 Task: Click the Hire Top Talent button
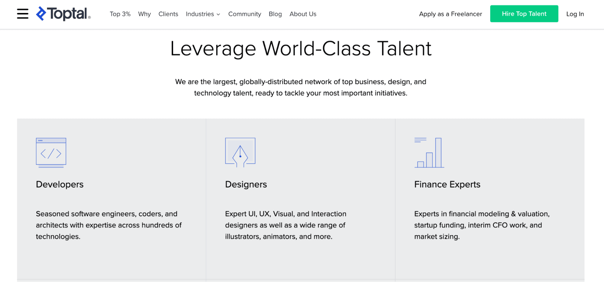coord(524,14)
